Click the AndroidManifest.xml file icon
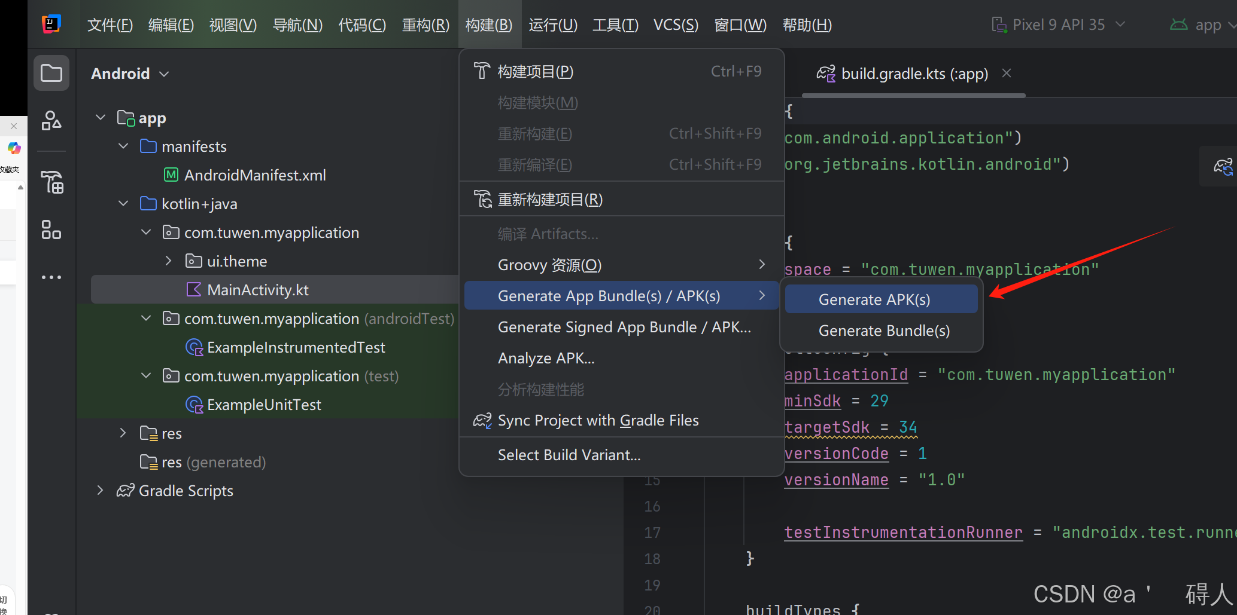 (x=171, y=175)
